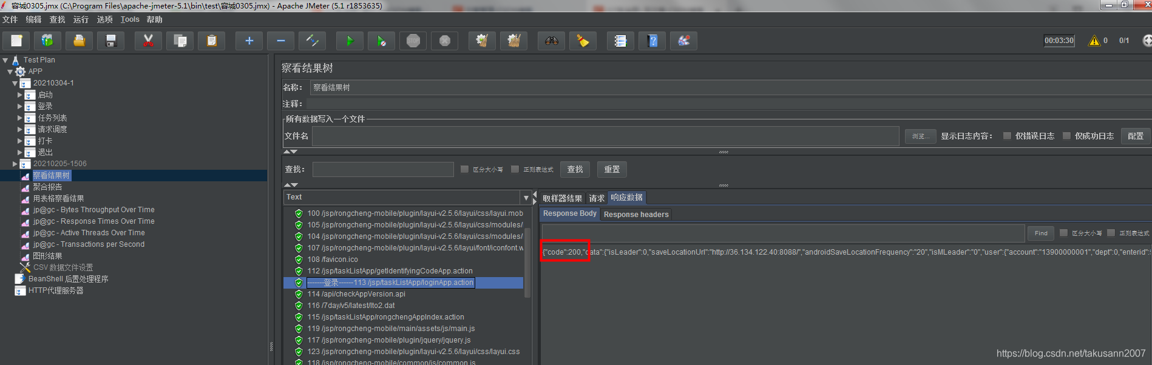Screen dimensions: 1152x365
Task: Expand the 登录 tree node
Action: click(x=20, y=106)
